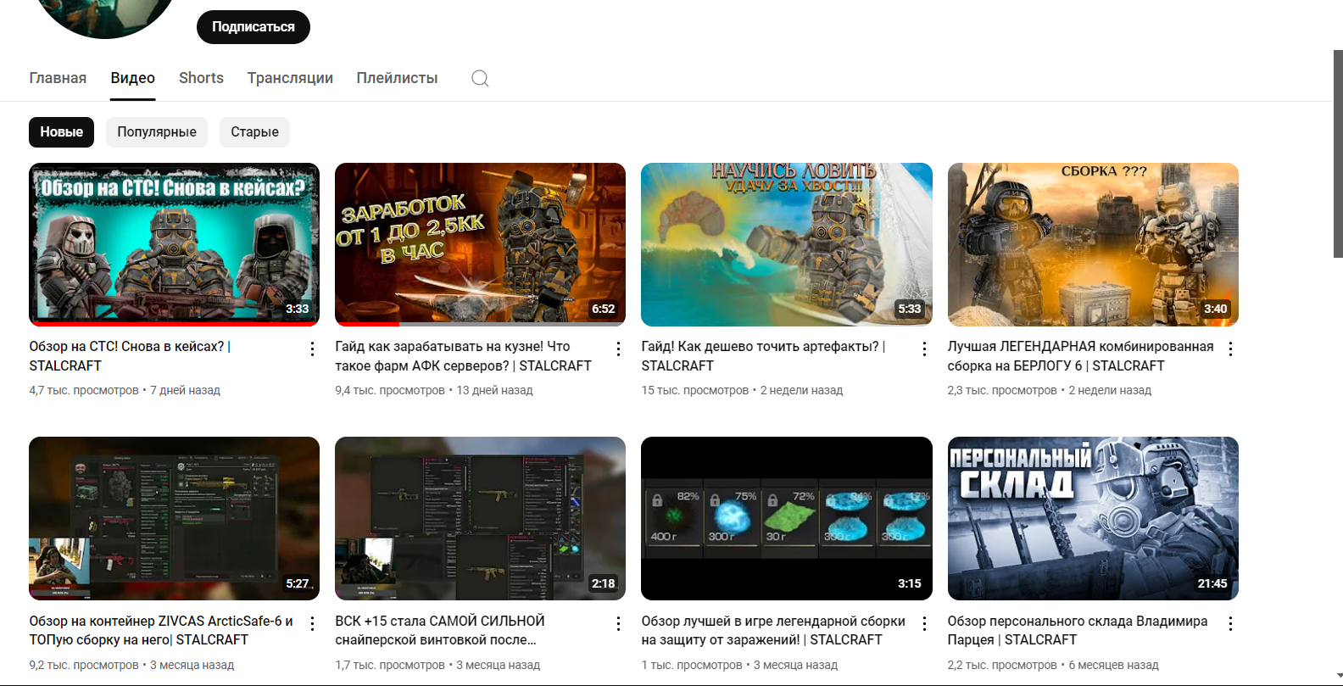Open three-dot menu for 'Как дешево точить артефакты' video
This screenshot has width=1343, height=686.
(x=924, y=349)
